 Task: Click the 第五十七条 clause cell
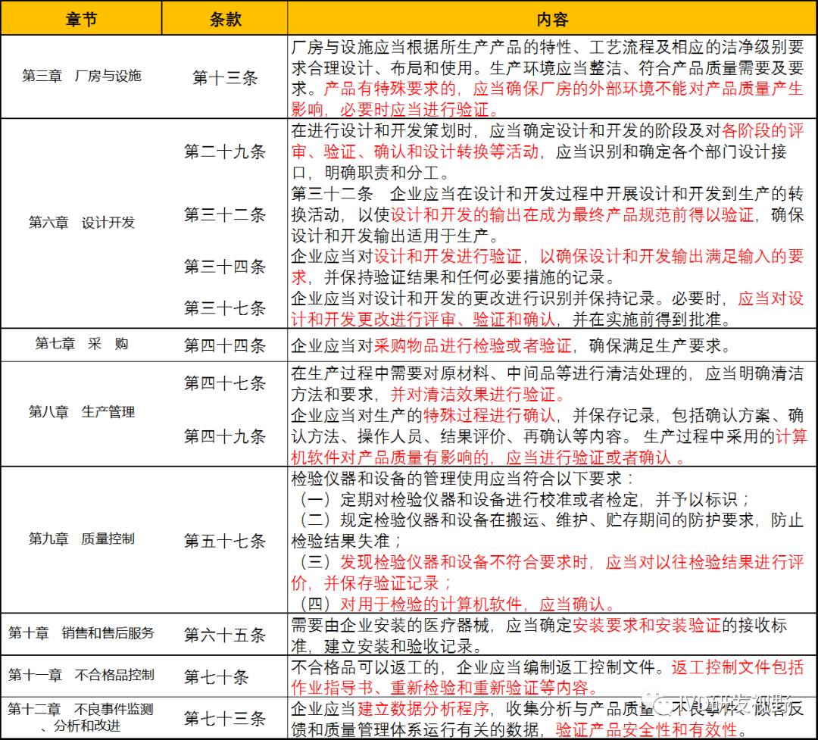[225, 542]
